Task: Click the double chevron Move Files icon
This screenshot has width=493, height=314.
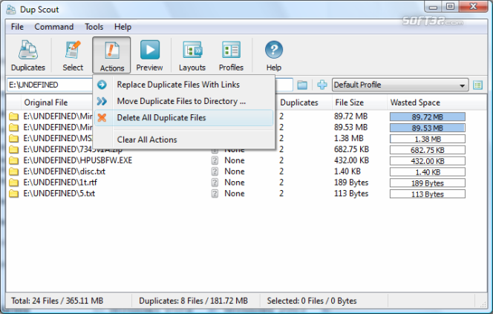Action: pyautogui.click(x=102, y=101)
